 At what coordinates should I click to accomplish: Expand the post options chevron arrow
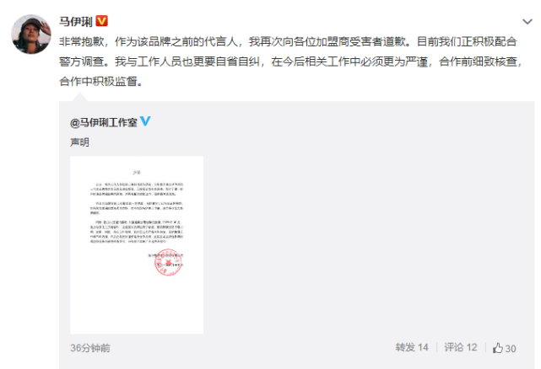(x=527, y=22)
